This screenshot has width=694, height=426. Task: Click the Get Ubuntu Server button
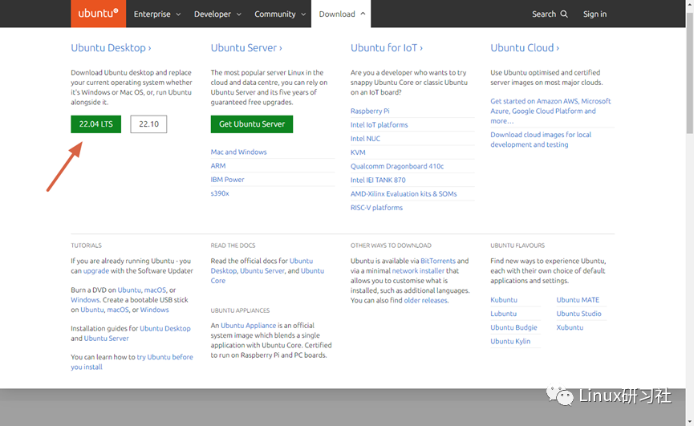tap(252, 124)
